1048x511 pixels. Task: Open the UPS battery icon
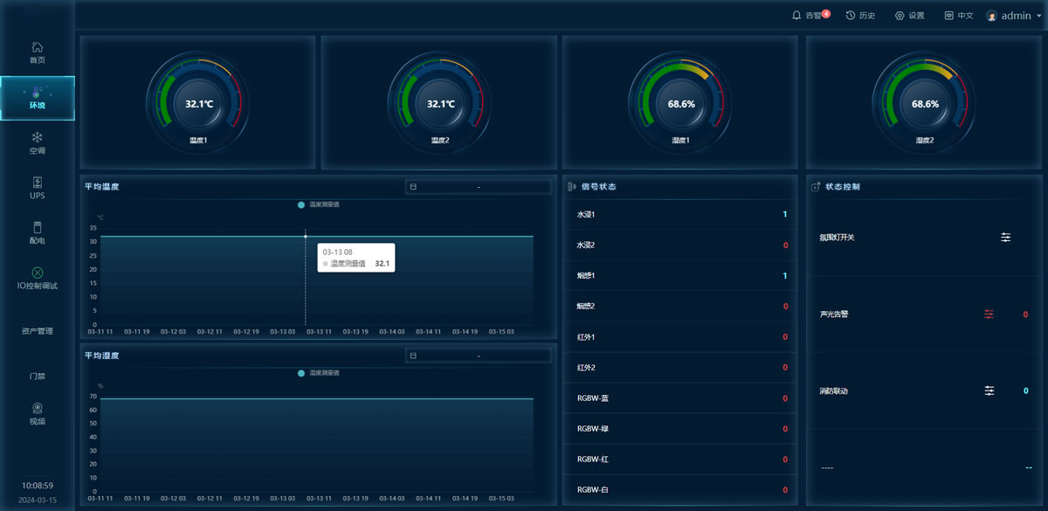(x=37, y=183)
